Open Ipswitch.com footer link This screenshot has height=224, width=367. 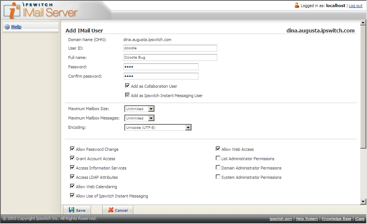280,219
